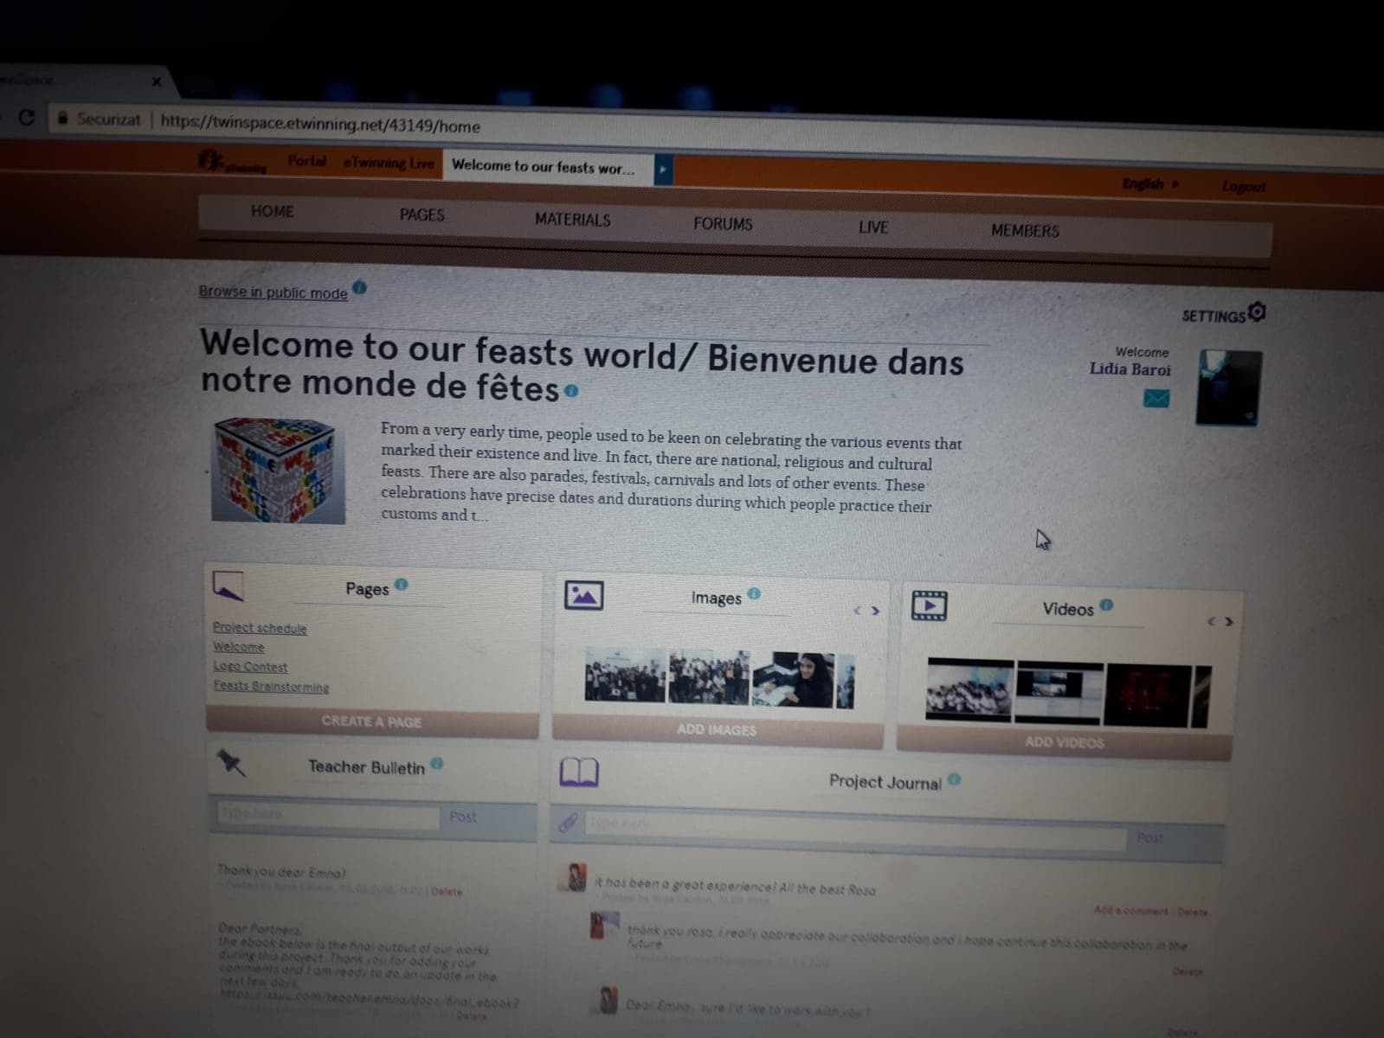Click the Settings gear icon
The image size is (1384, 1038).
[1257, 312]
